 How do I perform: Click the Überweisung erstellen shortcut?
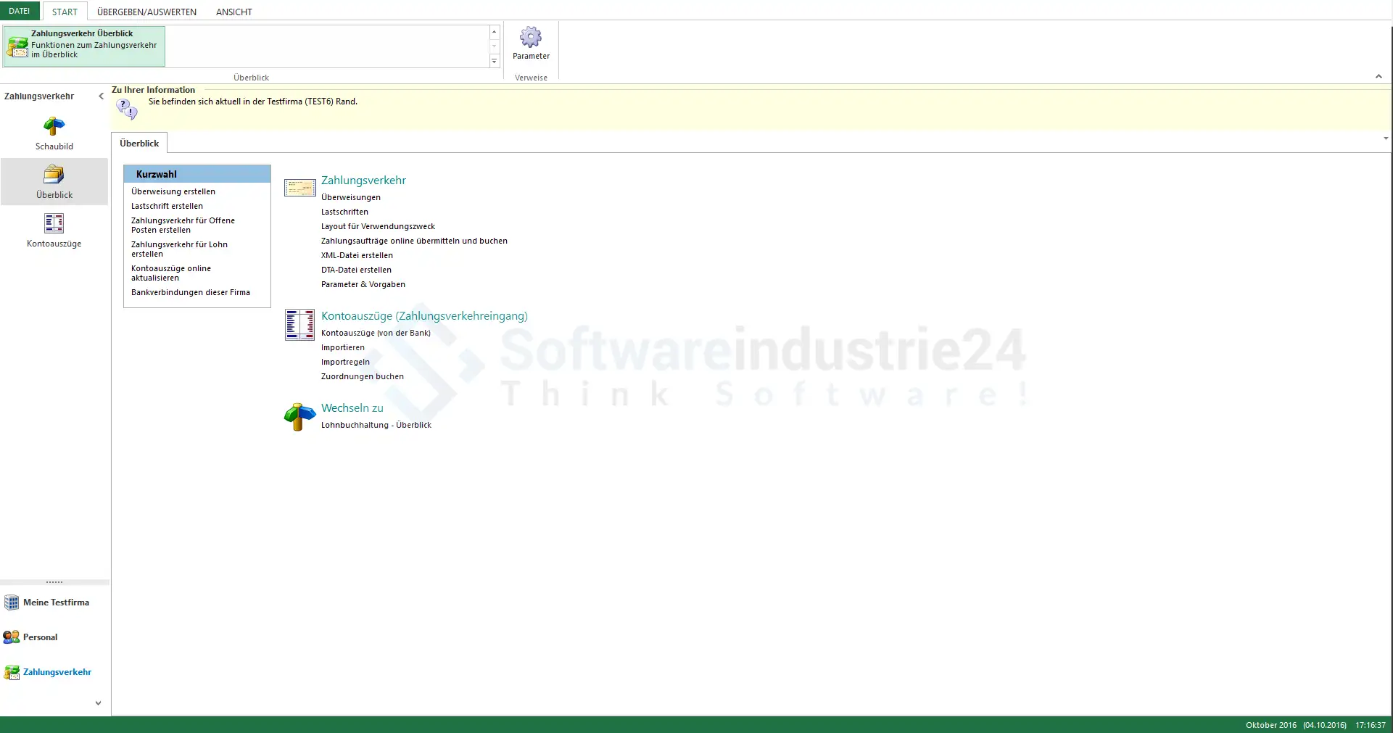[x=173, y=191]
